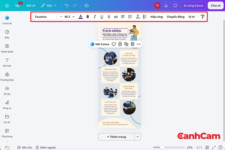Open Đếm ngược timer
The height and width of the screenshot is (150, 225).
click(46, 147)
